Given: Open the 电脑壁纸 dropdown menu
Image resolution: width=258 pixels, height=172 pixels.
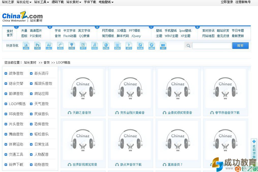Looking at the screenshot, I should 106,2.
